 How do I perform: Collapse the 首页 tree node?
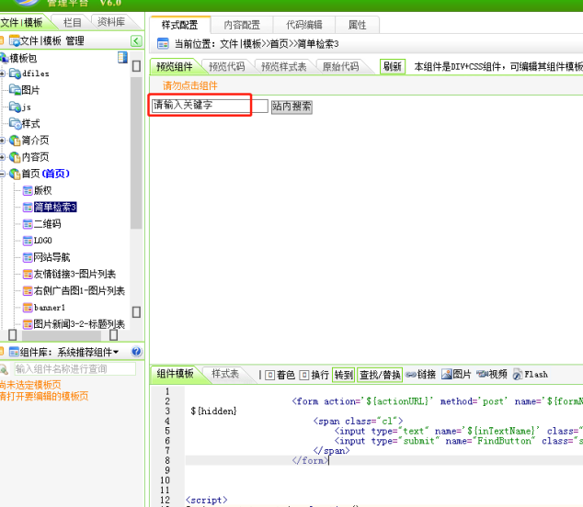pos(4,174)
